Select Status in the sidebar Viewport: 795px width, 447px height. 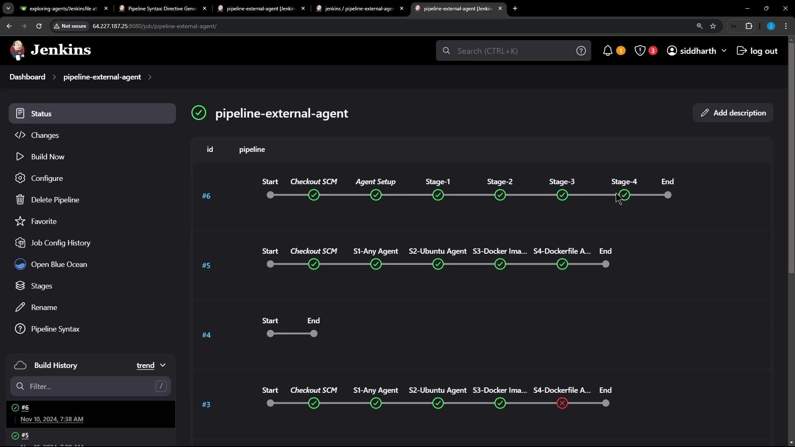tap(92, 113)
